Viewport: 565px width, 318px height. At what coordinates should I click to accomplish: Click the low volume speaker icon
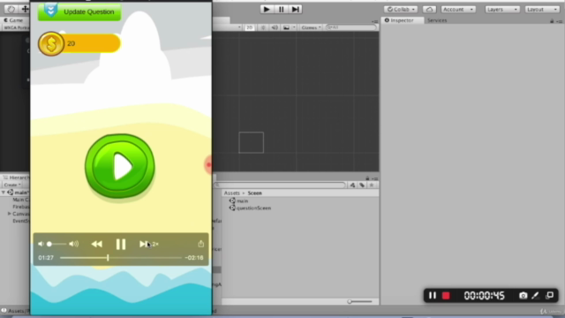pos(41,244)
